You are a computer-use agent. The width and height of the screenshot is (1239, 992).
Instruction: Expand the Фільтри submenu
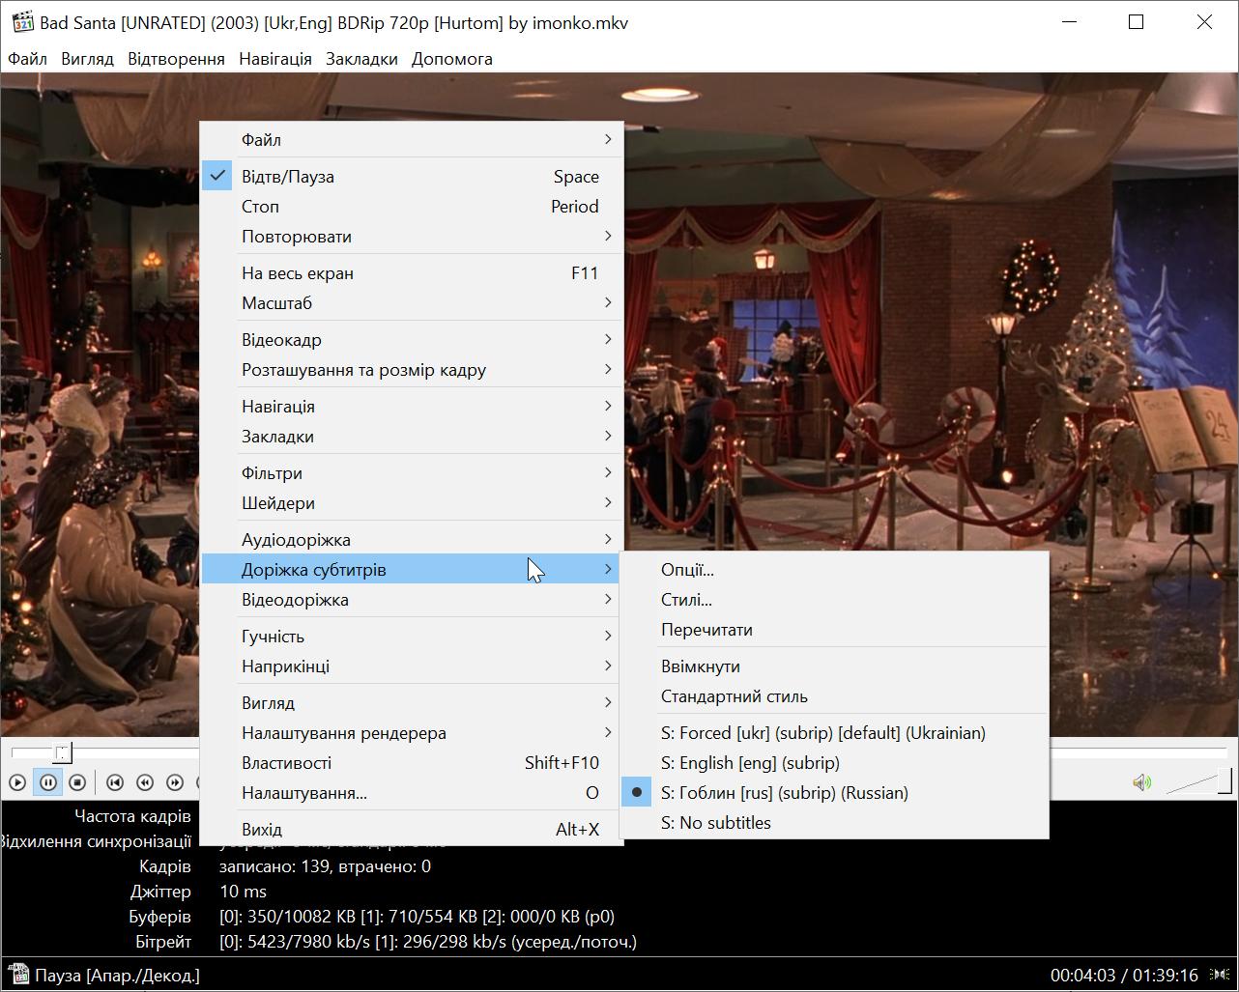(412, 473)
